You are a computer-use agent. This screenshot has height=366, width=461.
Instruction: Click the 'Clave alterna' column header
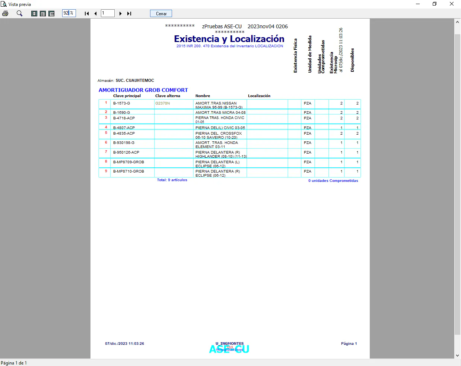(168, 96)
